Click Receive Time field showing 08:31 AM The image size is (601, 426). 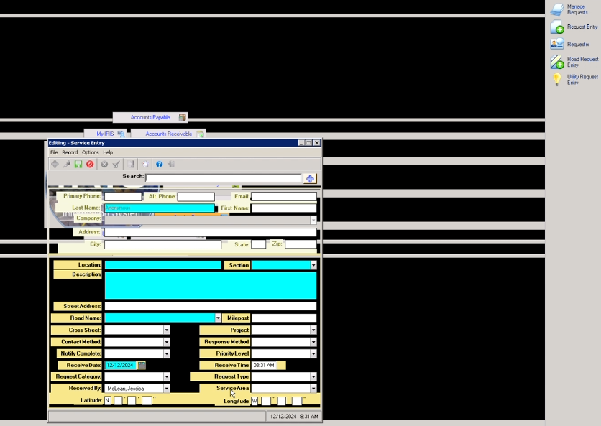264,365
